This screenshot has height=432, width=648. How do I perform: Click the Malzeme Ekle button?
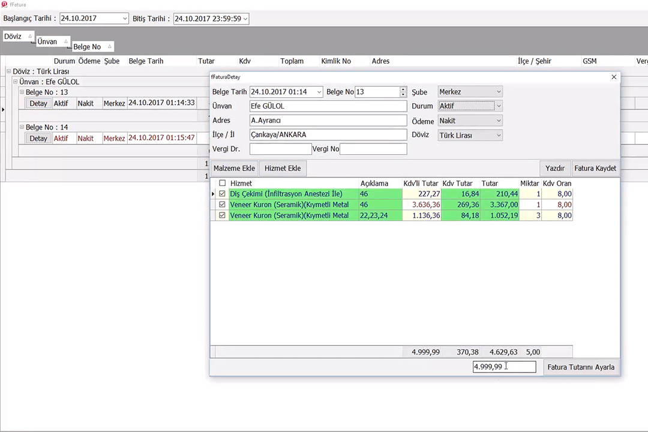coord(235,168)
